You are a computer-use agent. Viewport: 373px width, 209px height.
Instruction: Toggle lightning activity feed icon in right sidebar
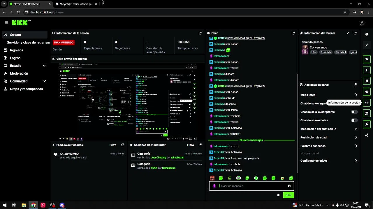[367, 70]
